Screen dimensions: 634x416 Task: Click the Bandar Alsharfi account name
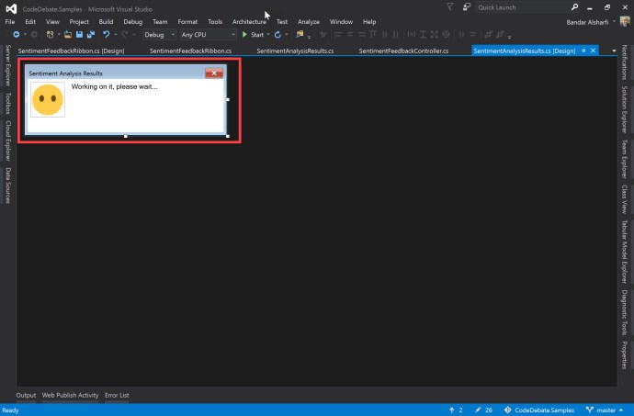[x=588, y=21]
